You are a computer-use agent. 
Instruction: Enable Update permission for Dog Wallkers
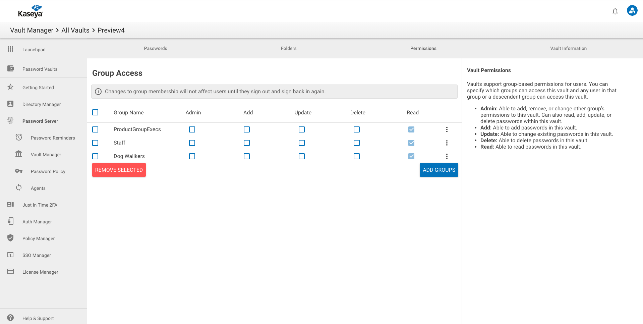click(x=302, y=156)
